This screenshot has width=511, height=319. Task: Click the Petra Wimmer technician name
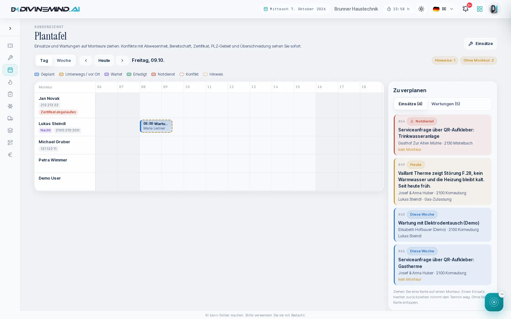(x=53, y=160)
